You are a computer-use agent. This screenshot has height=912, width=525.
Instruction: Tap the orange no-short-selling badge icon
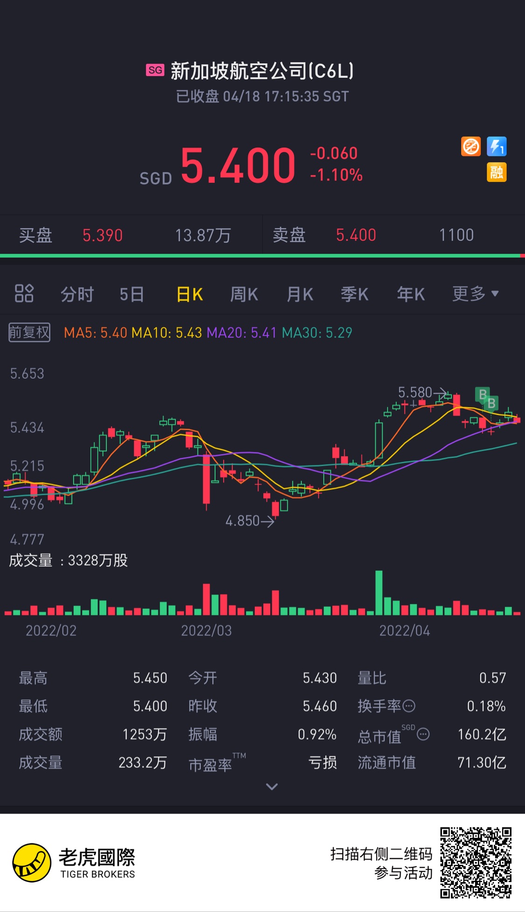[x=471, y=146]
